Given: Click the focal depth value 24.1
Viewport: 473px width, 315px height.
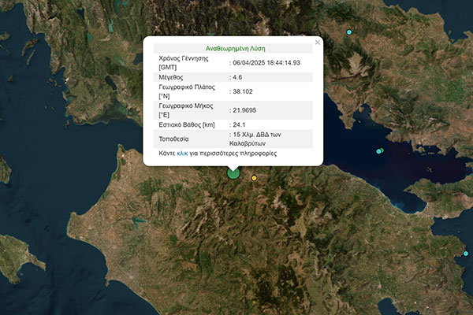Looking at the screenshot, I should 239,124.
